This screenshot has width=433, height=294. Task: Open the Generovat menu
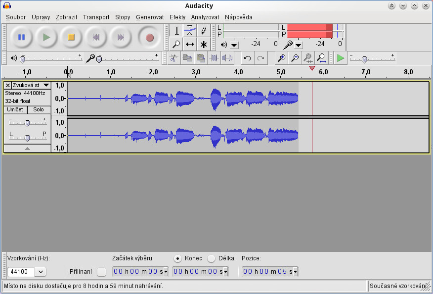pyautogui.click(x=150, y=17)
